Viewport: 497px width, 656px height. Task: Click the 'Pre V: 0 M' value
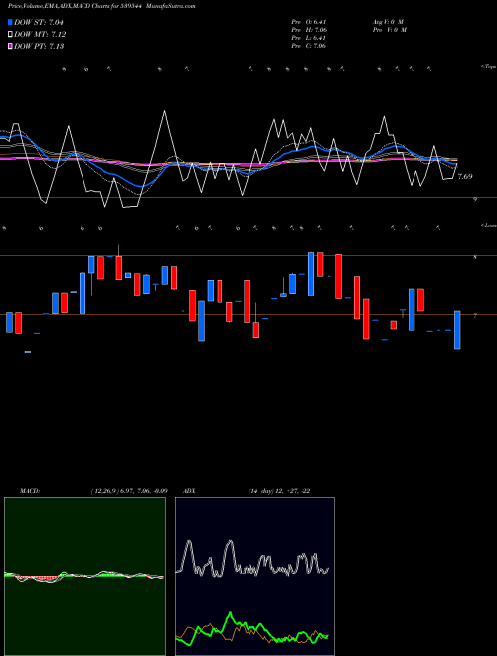point(389,30)
